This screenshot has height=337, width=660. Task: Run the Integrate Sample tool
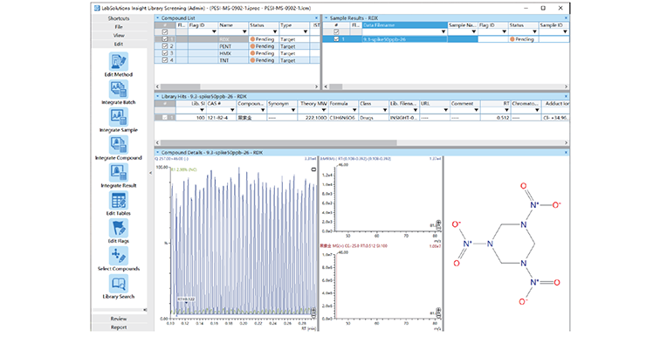click(x=119, y=117)
